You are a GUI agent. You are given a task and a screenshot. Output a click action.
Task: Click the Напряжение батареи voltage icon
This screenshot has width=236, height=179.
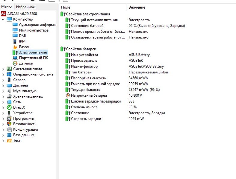[x=68, y=95]
